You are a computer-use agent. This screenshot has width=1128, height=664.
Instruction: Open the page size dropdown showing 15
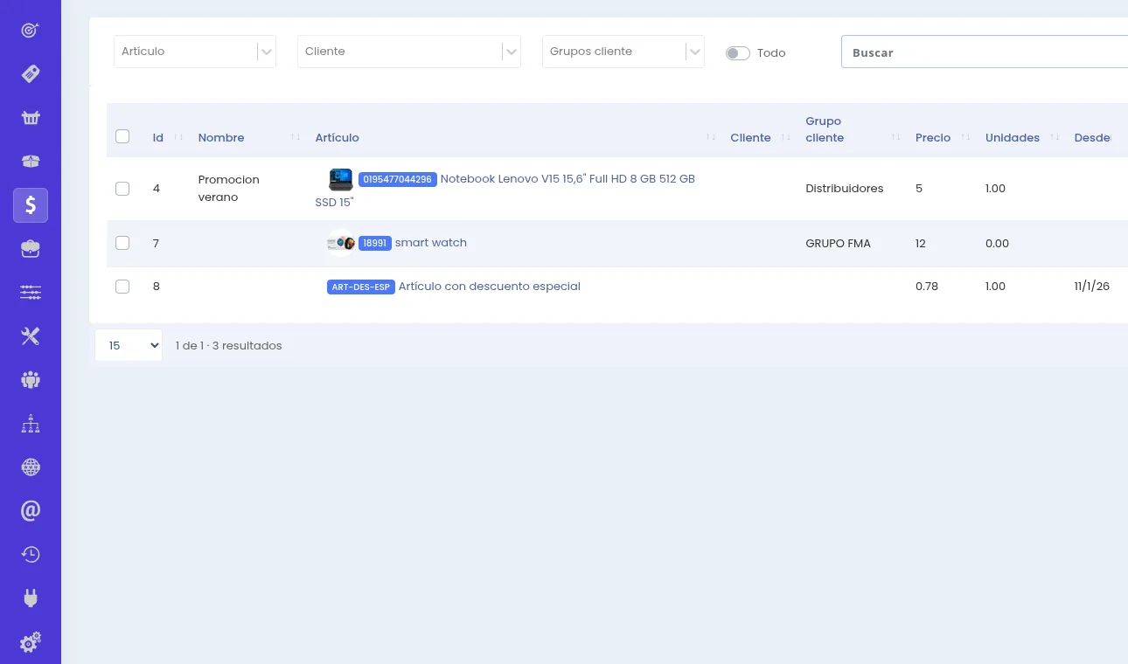[x=129, y=345]
